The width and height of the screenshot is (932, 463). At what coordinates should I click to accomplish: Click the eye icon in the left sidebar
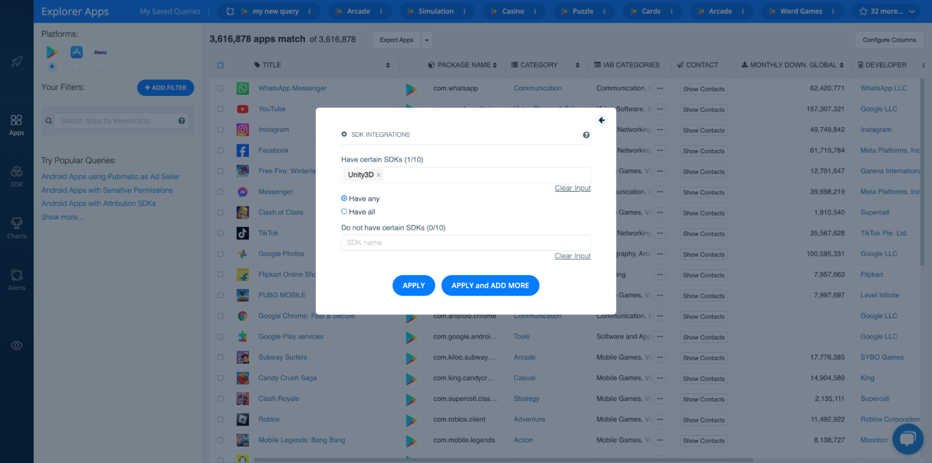click(17, 346)
